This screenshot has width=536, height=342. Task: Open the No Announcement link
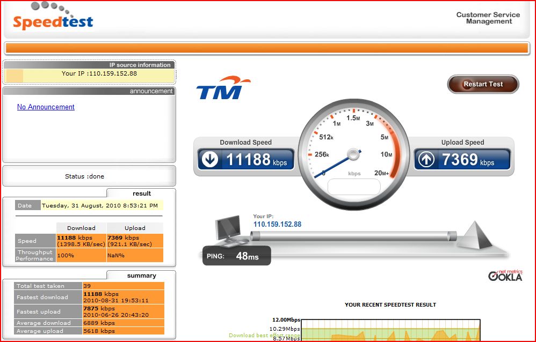tap(46, 107)
